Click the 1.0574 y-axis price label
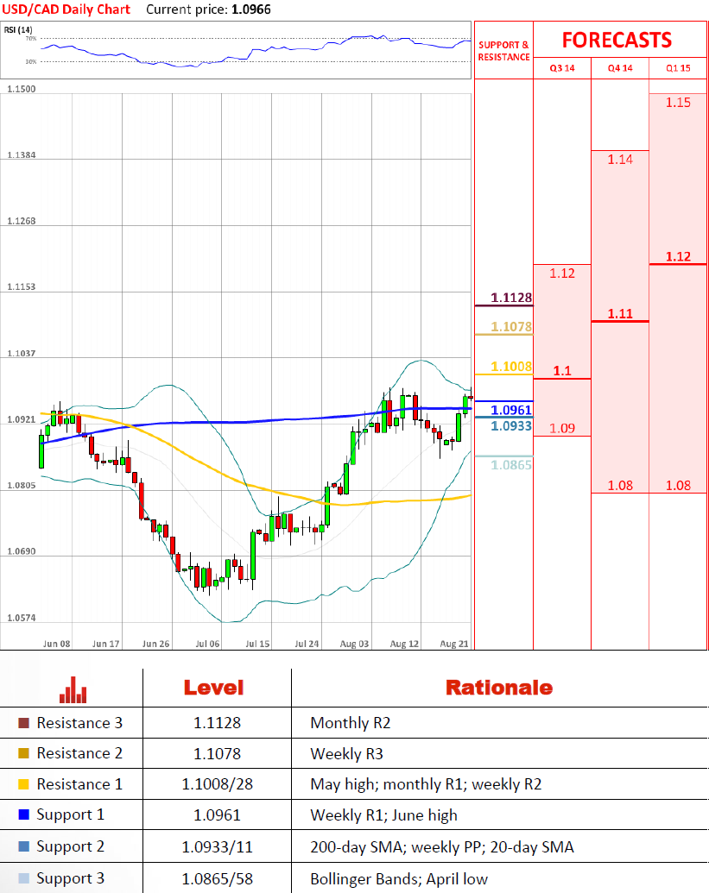709x893 pixels. (21, 618)
